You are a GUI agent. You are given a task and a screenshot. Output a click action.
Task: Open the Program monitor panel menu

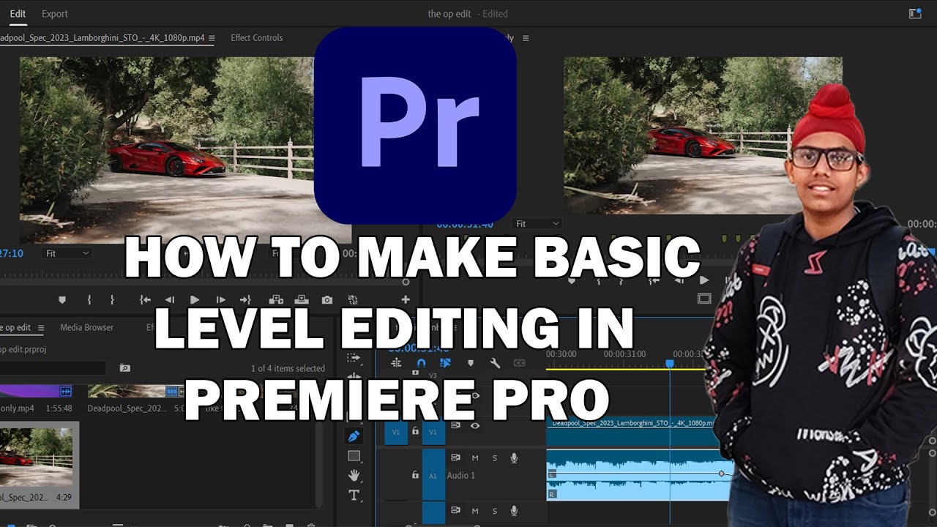(526, 38)
